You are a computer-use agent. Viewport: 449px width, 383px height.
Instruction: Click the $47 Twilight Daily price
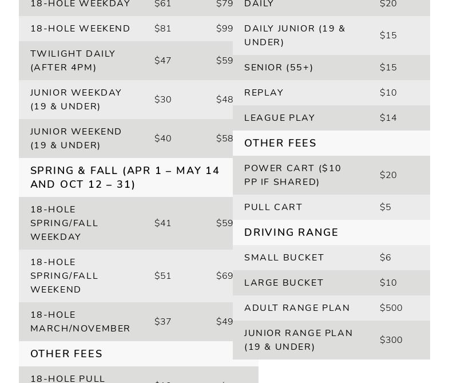click(x=163, y=61)
